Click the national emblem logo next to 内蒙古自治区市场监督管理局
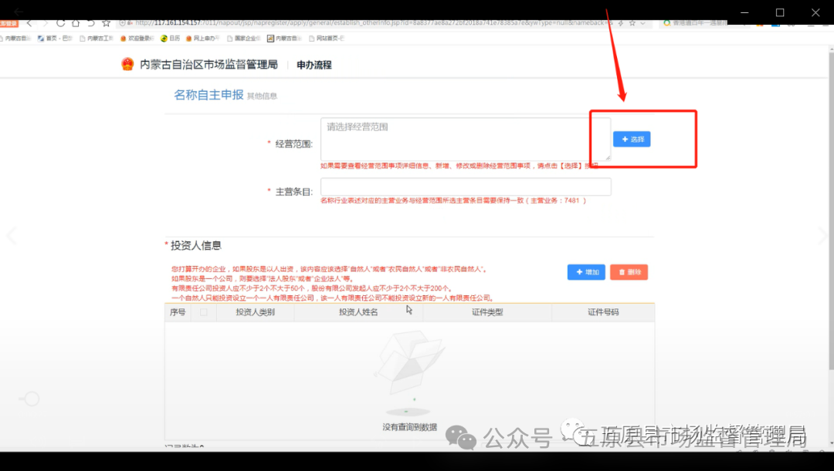 (x=127, y=64)
